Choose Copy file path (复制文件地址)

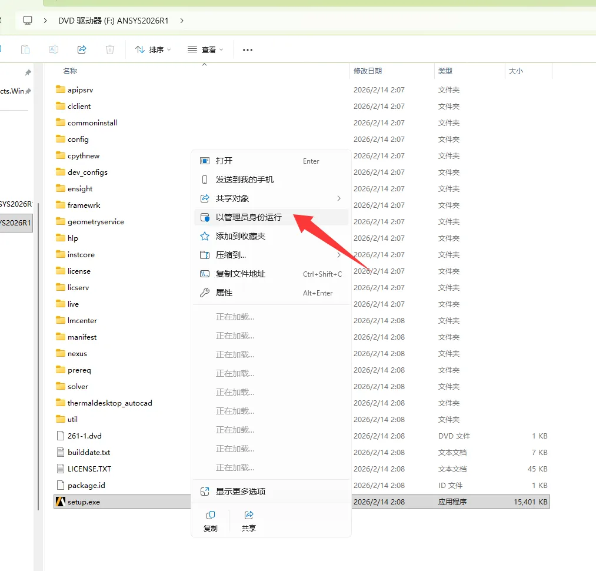tap(271, 274)
